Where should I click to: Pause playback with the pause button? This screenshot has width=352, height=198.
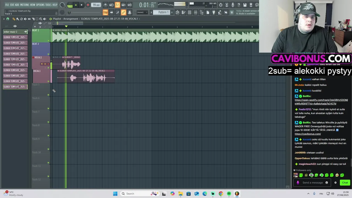point(76,5)
